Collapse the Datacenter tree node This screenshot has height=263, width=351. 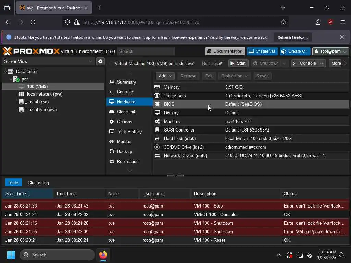[x=5, y=72]
